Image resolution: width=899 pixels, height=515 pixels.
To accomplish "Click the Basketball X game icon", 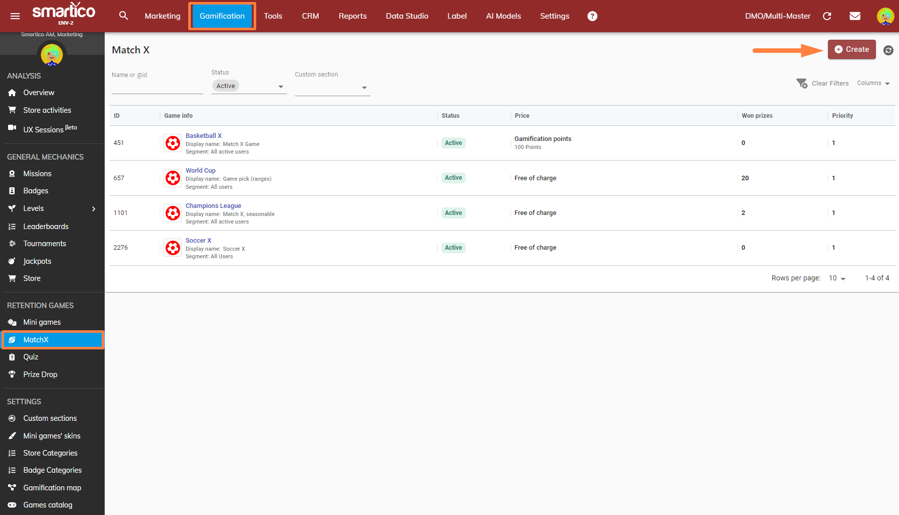I will 173,143.
